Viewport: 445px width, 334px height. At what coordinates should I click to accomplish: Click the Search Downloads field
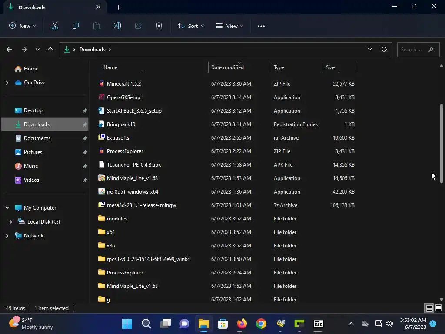pyautogui.click(x=418, y=50)
